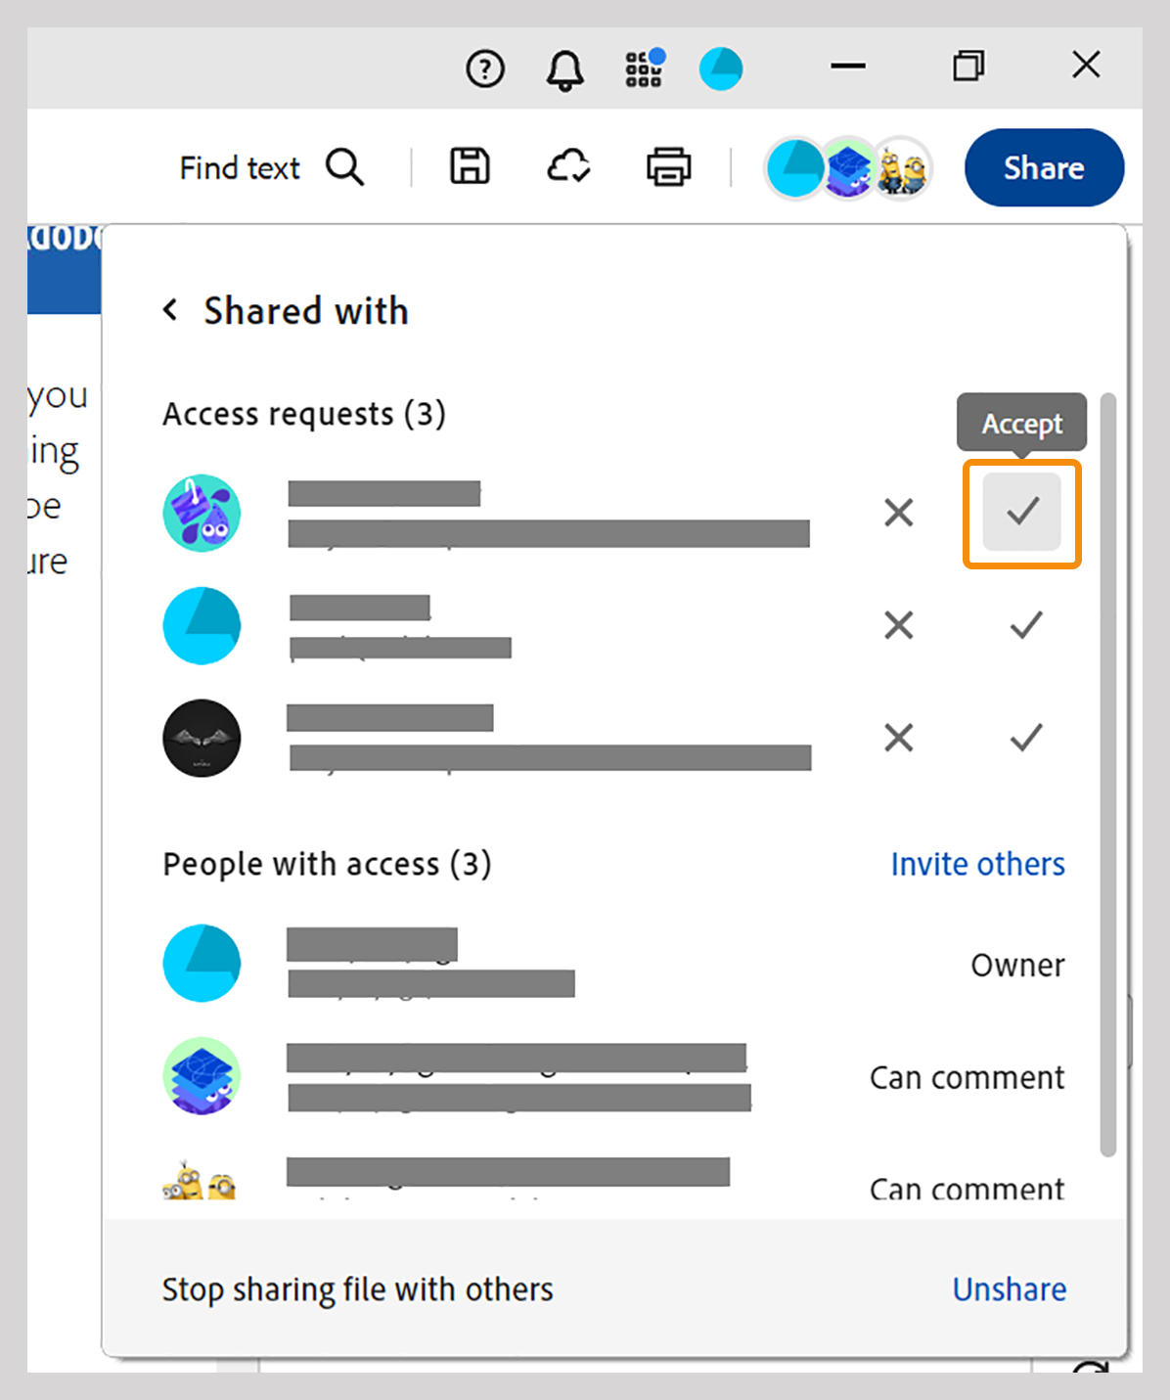Viewport: 1170px width, 1400px height.
Task: Accept the third access request
Action: (1025, 738)
